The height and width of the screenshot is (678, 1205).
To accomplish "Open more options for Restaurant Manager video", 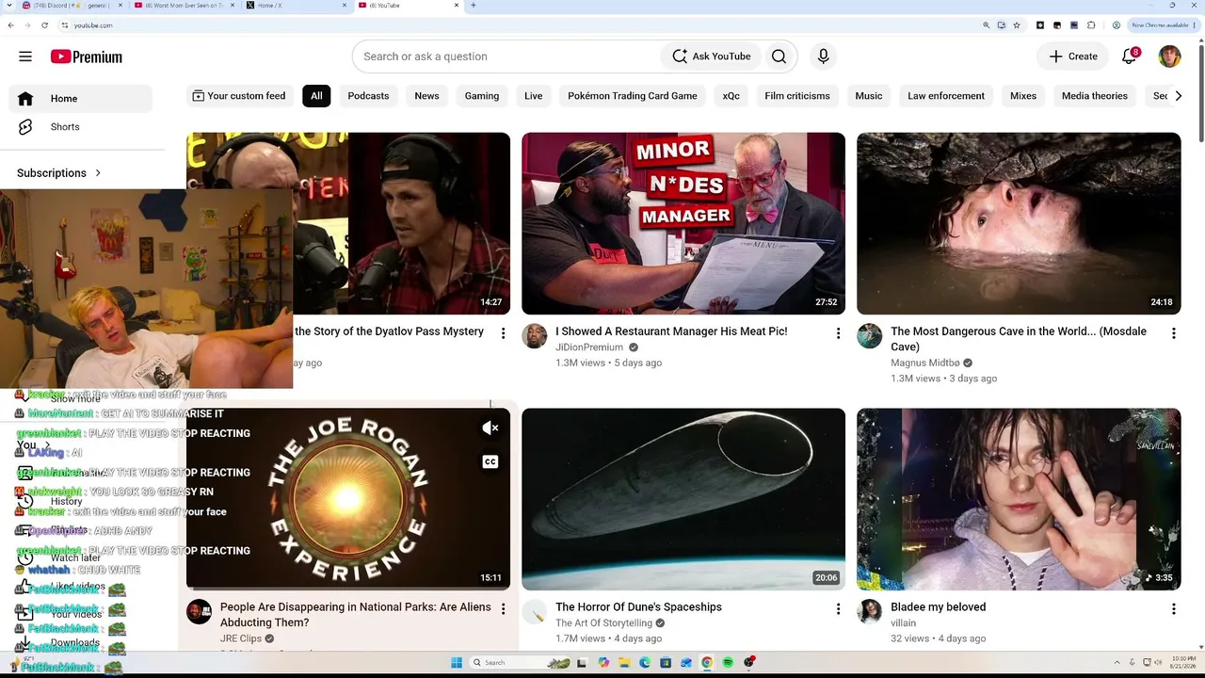I will pyautogui.click(x=838, y=333).
